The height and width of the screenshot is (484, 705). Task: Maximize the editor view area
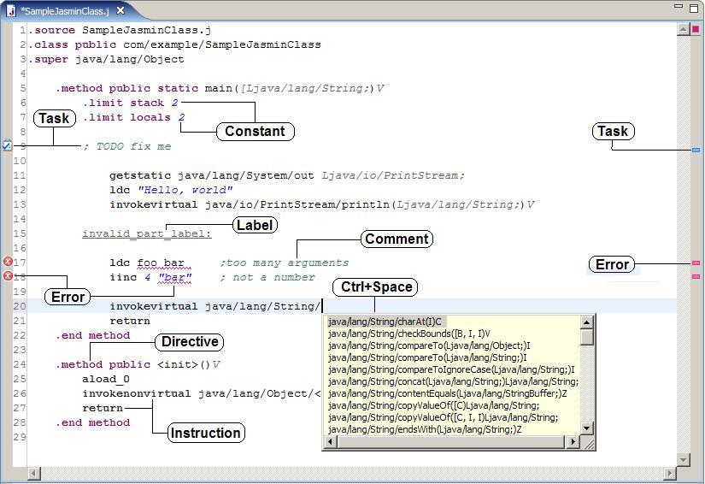click(694, 8)
